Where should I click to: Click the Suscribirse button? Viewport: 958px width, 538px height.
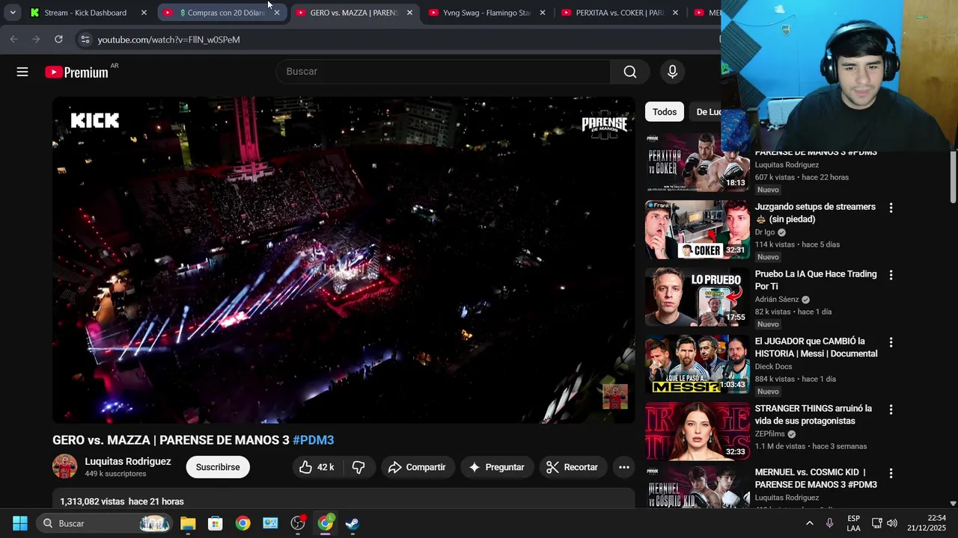click(218, 467)
